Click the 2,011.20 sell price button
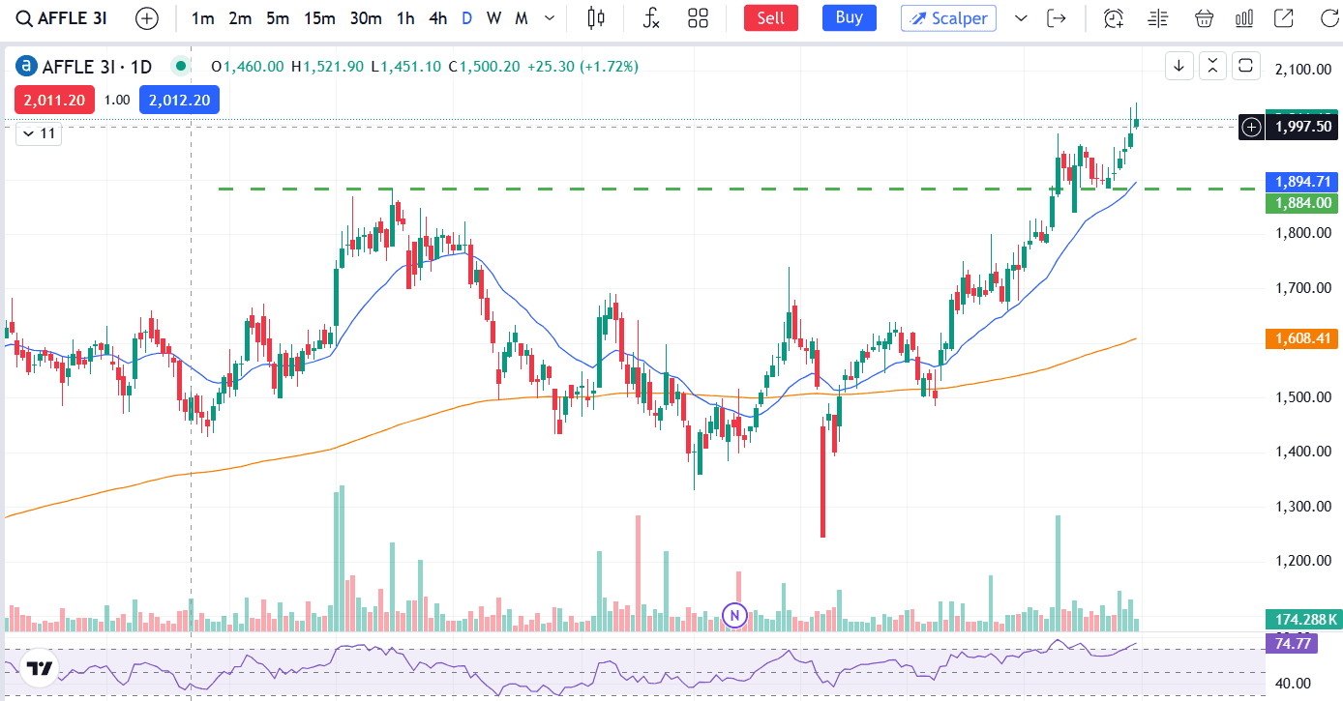Image resolution: width=1343 pixels, height=701 pixels. click(54, 100)
